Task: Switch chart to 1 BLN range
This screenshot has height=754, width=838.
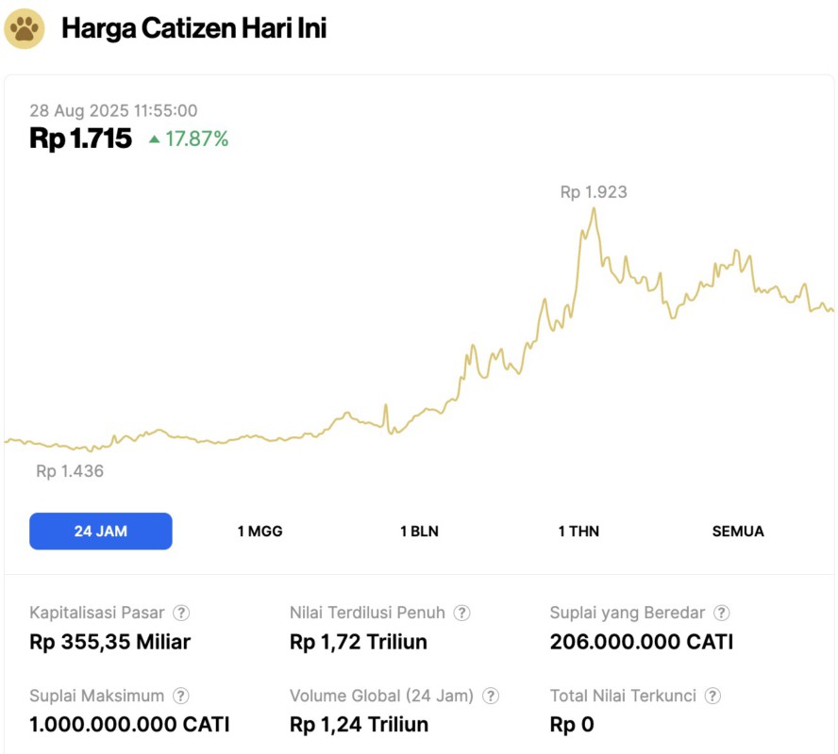Action: (x=419, y=531)
